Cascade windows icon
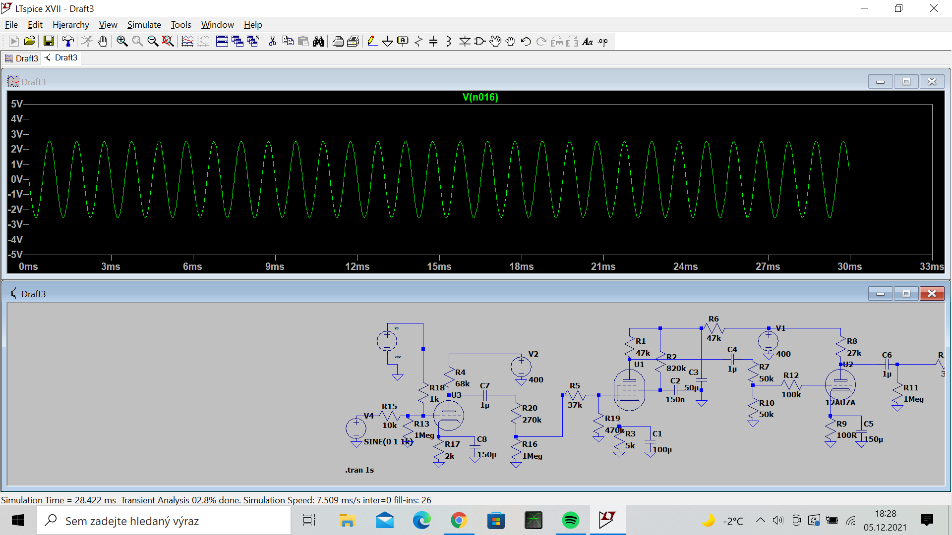The height and width of the screenshot is (535, 952). click(x=238, y=42)
